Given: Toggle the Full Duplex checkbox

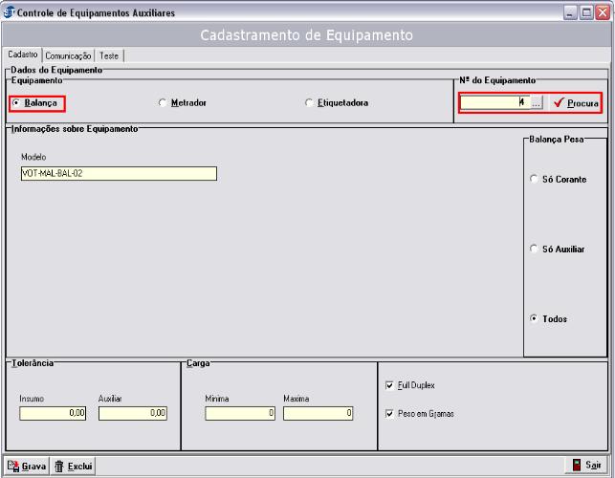Looking at the screenshot, I should point(388,385).
